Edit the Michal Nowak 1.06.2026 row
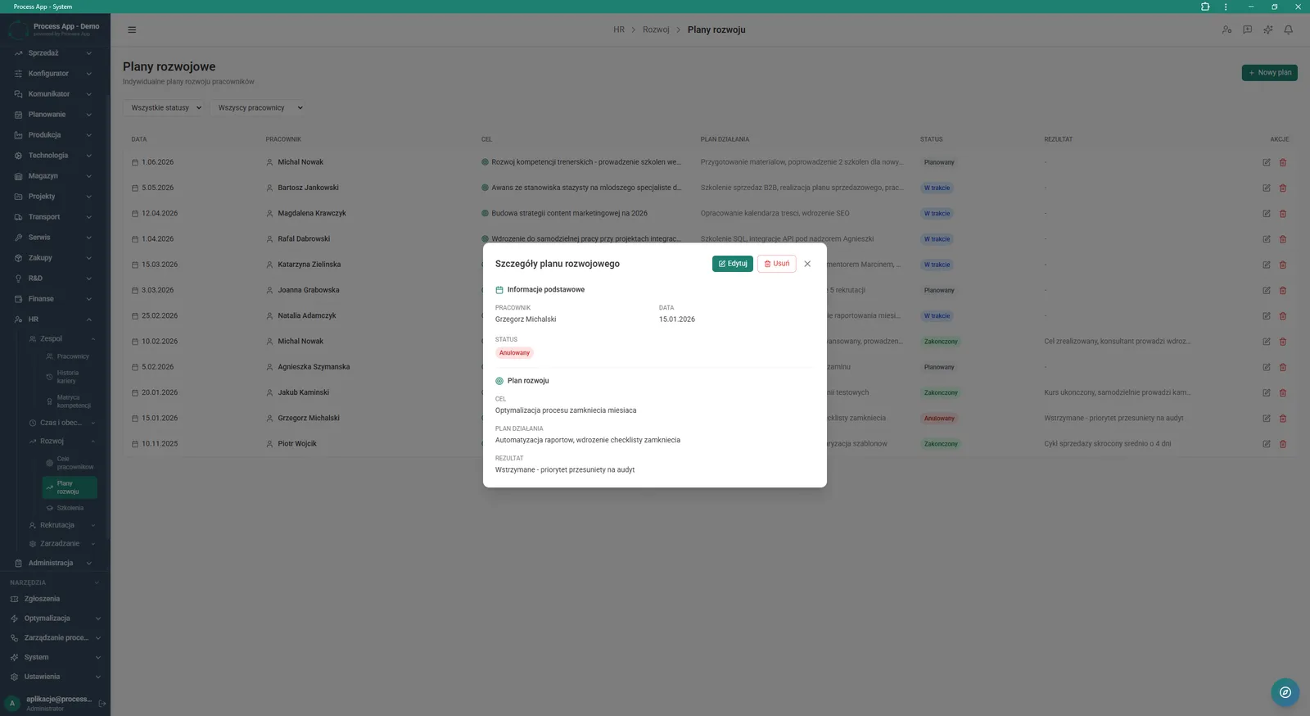Viewport: 1310px width, 716px height. pos(1267,162)
